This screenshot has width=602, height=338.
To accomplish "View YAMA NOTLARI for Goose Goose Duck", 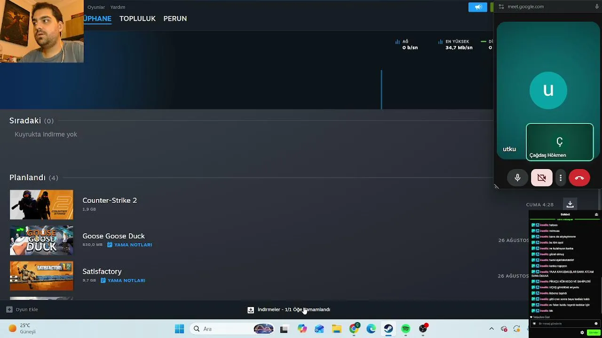I will (129, 245).
